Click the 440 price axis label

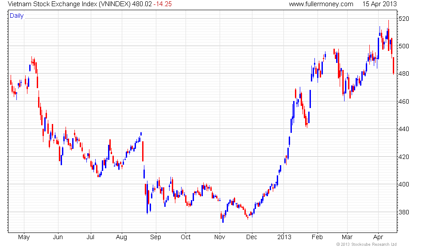[403, 129]
